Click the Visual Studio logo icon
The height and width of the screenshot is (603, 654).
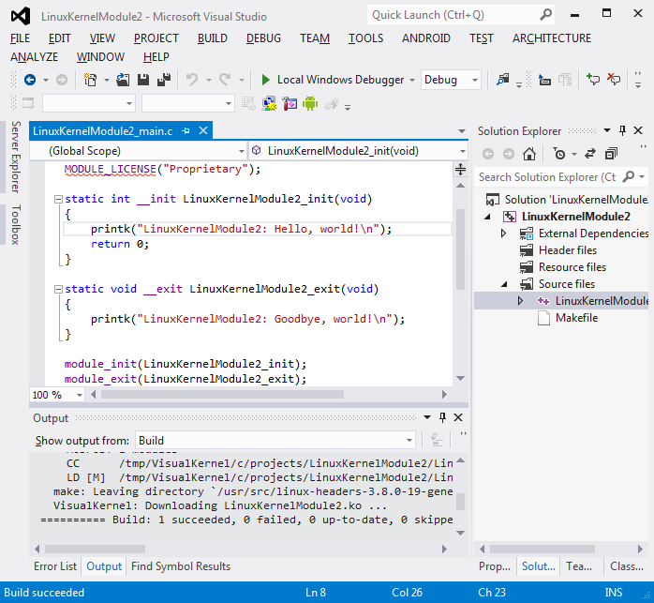[21, 16]
